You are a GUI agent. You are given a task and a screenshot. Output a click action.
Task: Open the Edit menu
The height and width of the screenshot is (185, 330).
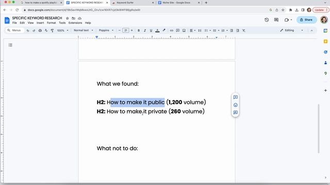click(x=22, y=23)
